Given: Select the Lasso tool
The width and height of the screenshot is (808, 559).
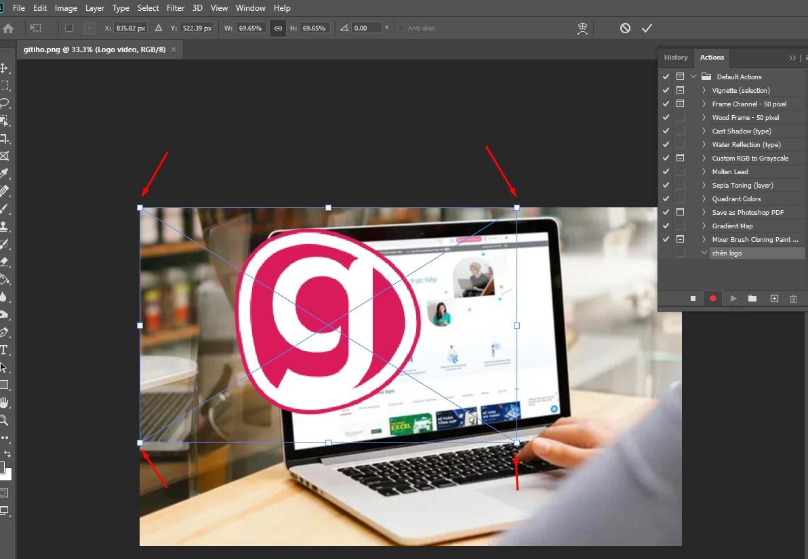Looking at the screenshot, I should point(5,104).
